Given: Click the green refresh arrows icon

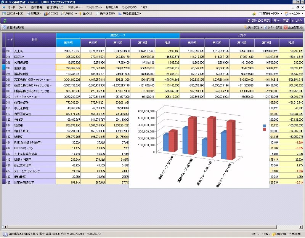Looking at the screenshot, I should point(5,21).
